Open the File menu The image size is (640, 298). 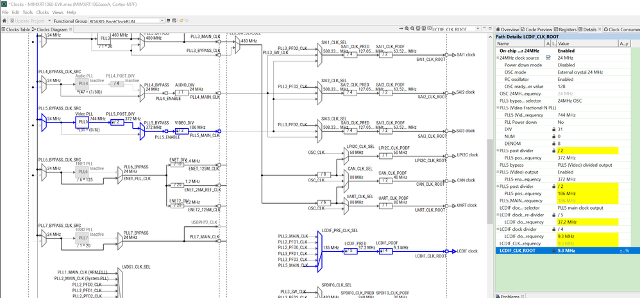tap(5, 13)
